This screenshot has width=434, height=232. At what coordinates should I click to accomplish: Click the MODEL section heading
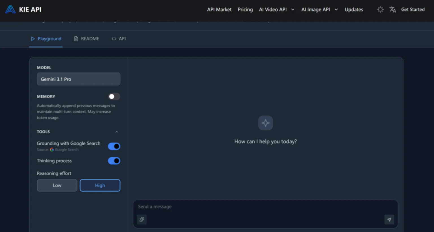[44, 68]
